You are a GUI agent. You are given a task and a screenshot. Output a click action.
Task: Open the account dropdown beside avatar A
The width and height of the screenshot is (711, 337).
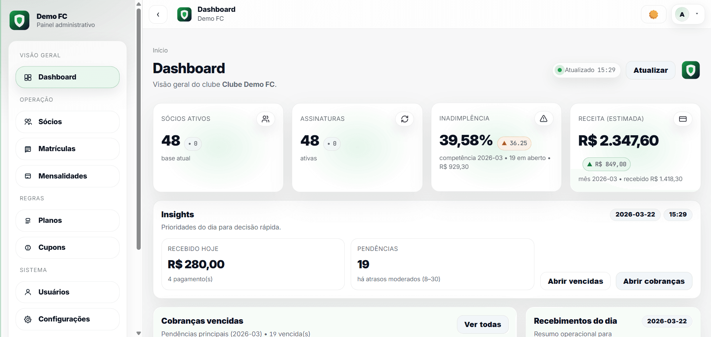click(x=698, y=14)
